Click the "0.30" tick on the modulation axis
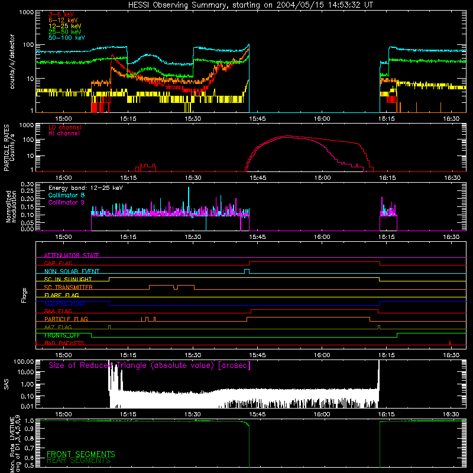 pyautogui.click(x=27, y=184)
